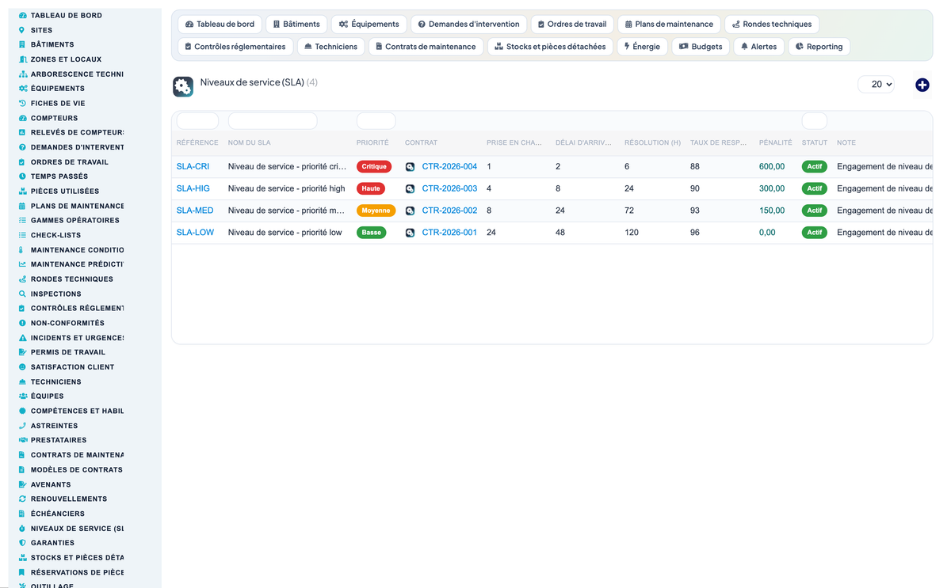Open Gammes opératoires in the sidebar
This screenshot has height=588, width=951.
pyautogui.click(x=75, y=220)
